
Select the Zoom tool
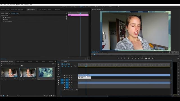point(58,84)
